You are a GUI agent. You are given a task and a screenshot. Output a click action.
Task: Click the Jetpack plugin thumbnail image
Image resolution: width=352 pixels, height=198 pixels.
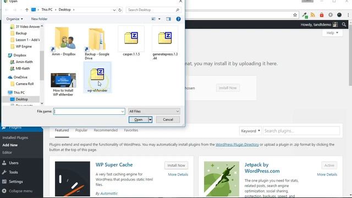[x=222, y=179]
